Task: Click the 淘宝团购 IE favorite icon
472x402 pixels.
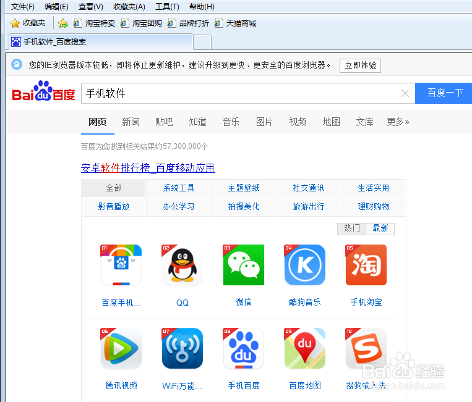Action: (124, 23)
